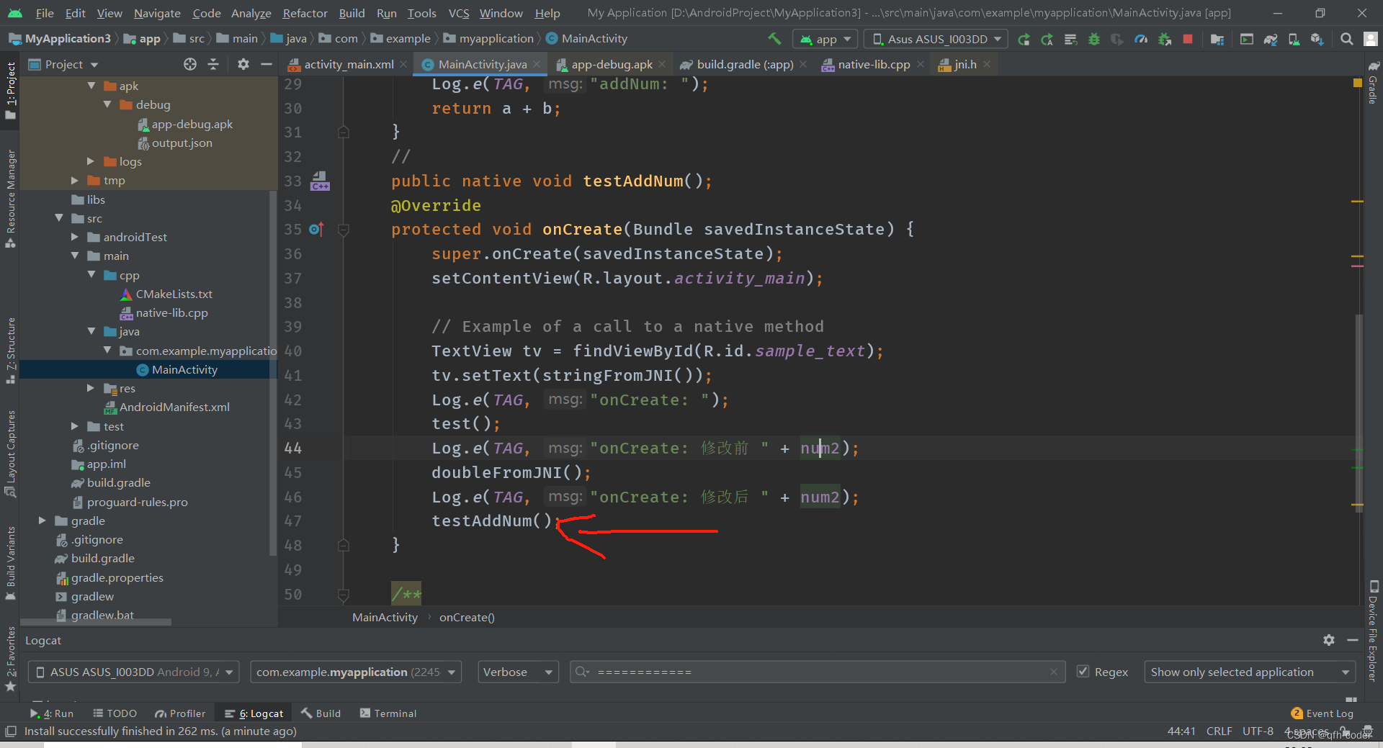Hide the Project panel with minus icon
The height and width of the screenshot is (748, 1383).
click(x=267, y=64)
